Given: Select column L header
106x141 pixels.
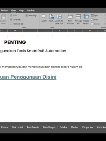Looking at the screenshot, I should (75, 31).
